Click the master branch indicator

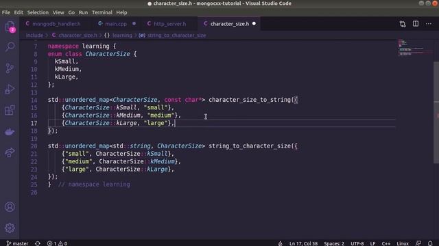pyautogui.click(x=17, y=243)
